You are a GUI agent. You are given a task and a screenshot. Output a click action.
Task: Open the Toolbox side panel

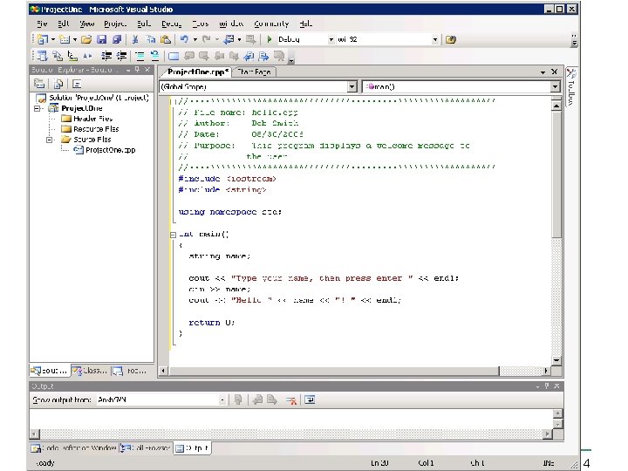571,86
